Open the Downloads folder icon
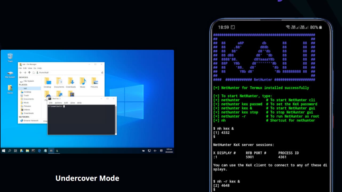This screenshot has height=192, width=342. (x=71, y=83)
